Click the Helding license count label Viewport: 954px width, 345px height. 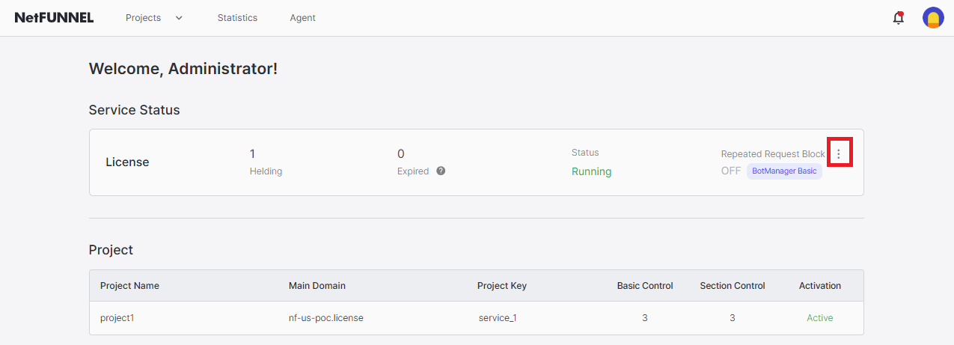(x=266, y=171)
